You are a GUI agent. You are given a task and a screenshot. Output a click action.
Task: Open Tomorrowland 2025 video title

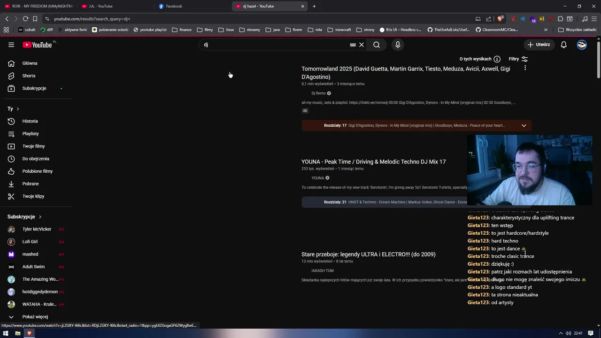coord(406,73)
